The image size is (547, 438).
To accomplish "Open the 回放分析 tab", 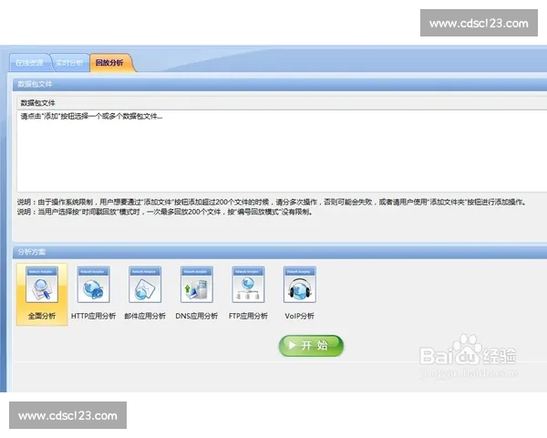I will (x=111, y=63).
